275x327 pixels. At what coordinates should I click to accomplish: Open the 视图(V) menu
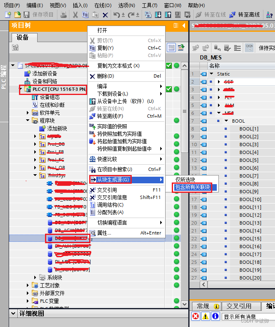(x=58, y=5)
